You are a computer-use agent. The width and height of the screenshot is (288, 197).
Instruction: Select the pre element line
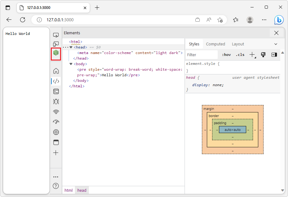(130, 72)
